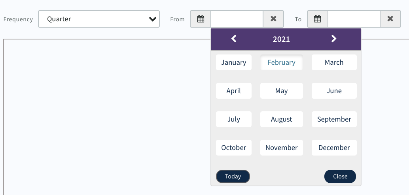Choose February in the calendar
Viewport: 409px width, 195px height.
(x=281, y=62)
